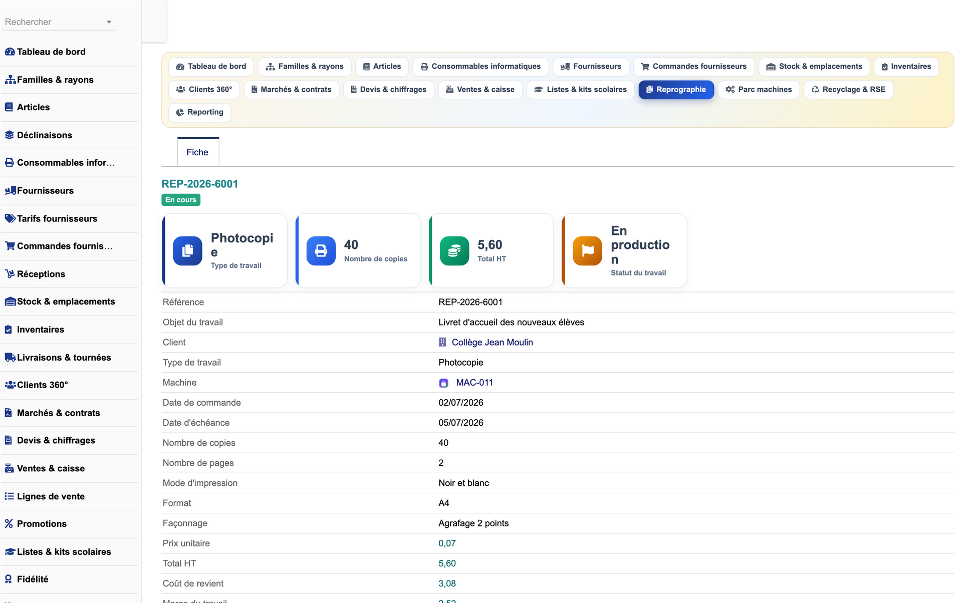Click the Tableau de bord gauge icon in sidebar
975x603 pixels.
point(10,52)
